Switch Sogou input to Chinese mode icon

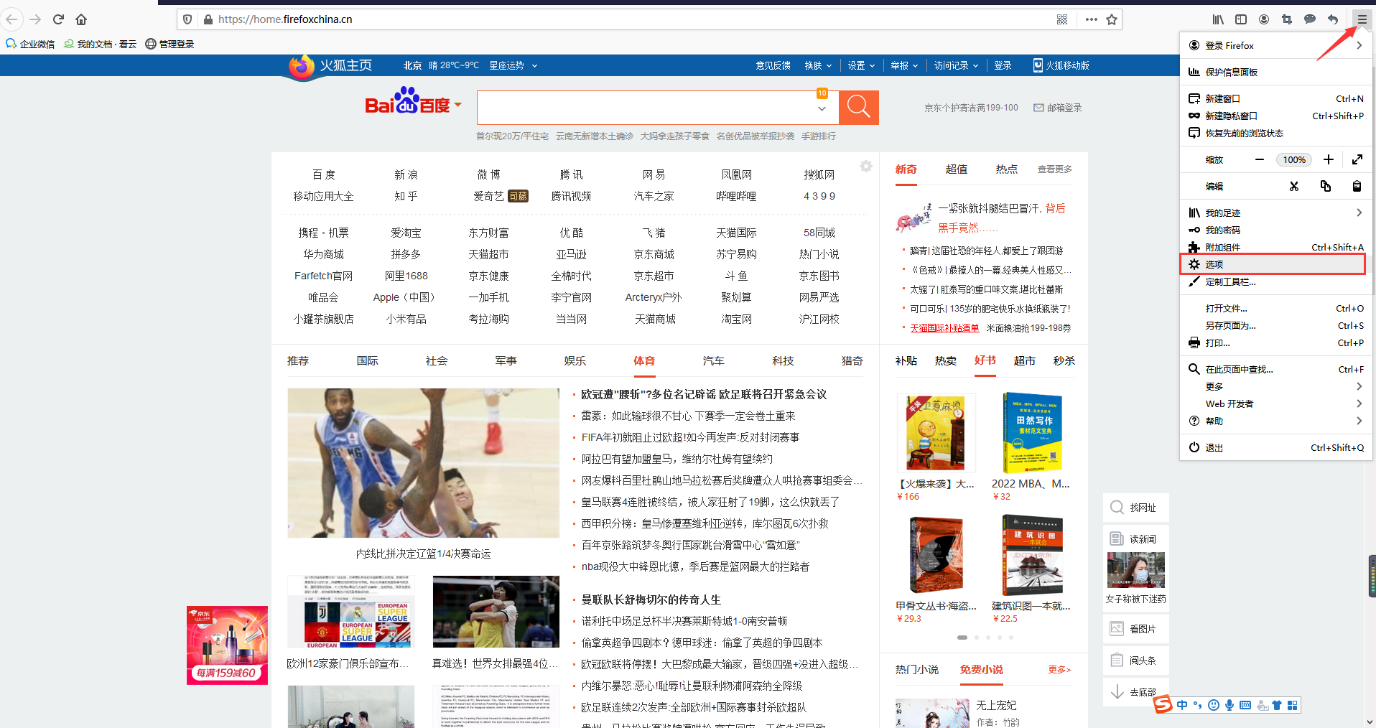[x=1182, y=705]
